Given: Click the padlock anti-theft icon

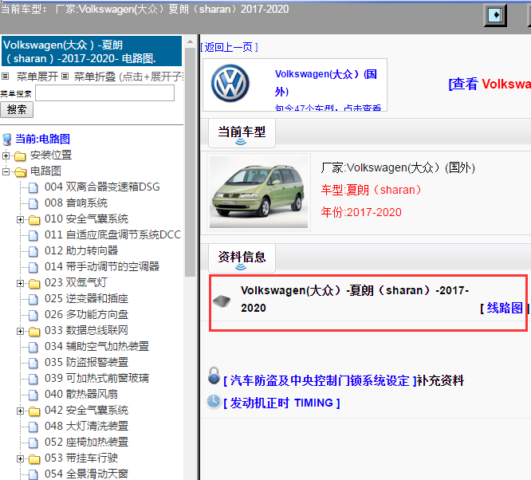Looking at the screenshot, I should pyautogui.click(x=214, y=376).
